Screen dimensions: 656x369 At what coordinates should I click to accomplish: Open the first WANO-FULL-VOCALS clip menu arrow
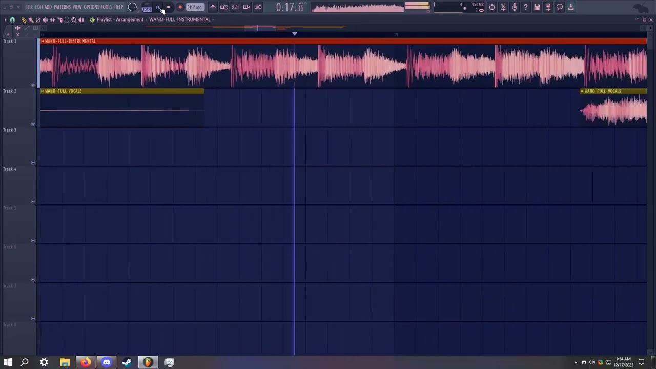pos(43,91)
